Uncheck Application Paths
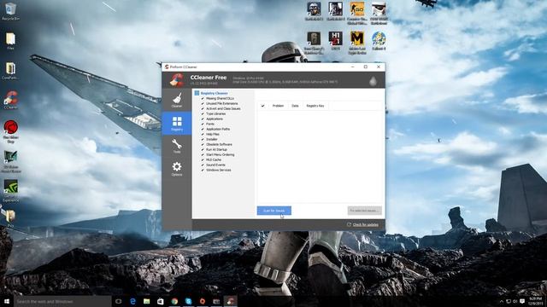This screenshot has width=547, height=307. coord(203,129)
